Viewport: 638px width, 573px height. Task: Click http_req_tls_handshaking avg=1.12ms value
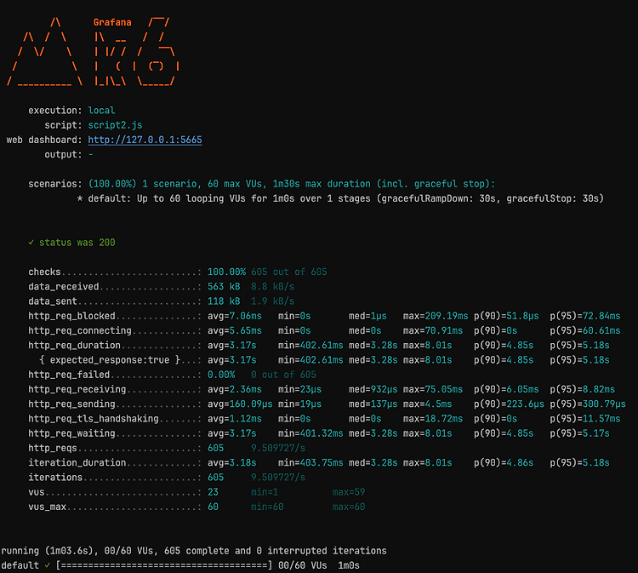click(235, 419)
